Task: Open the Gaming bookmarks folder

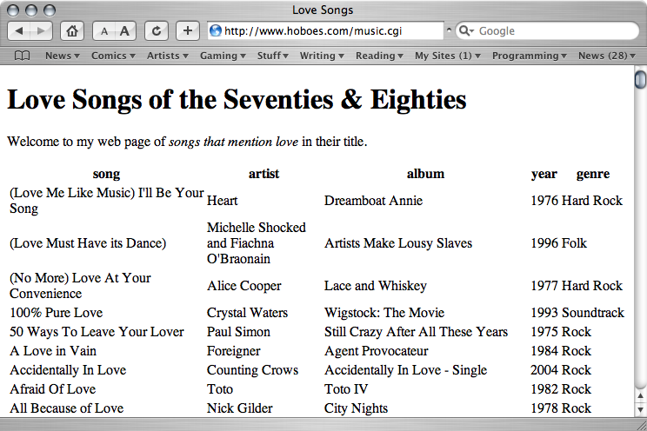Action: pyautogui.click(x=222, y=56)
